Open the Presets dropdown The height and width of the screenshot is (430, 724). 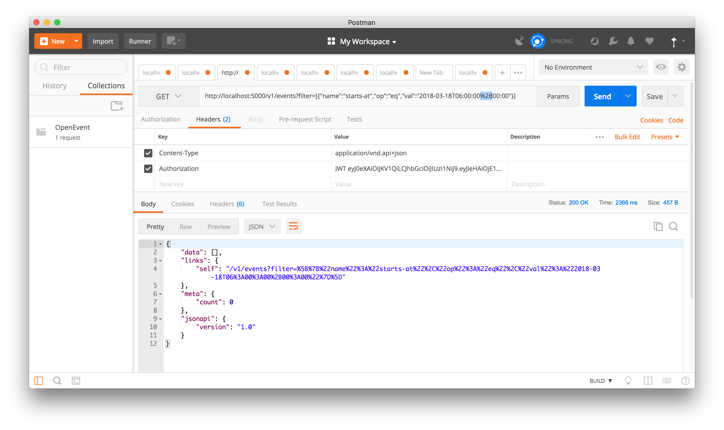(664, 137)
